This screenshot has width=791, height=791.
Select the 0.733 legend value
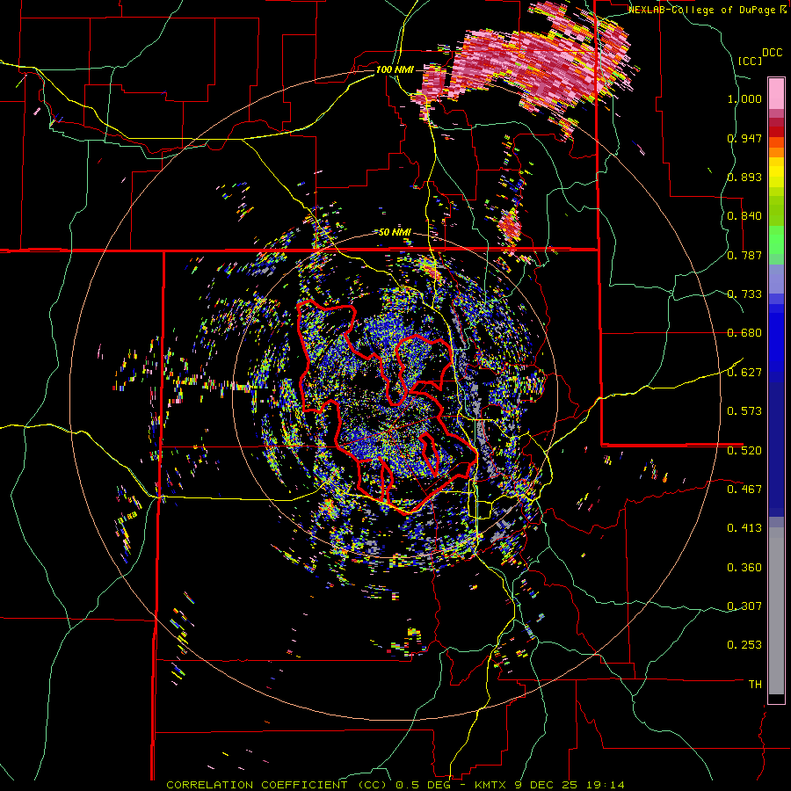pyautogui.click(x=744, y=294)
